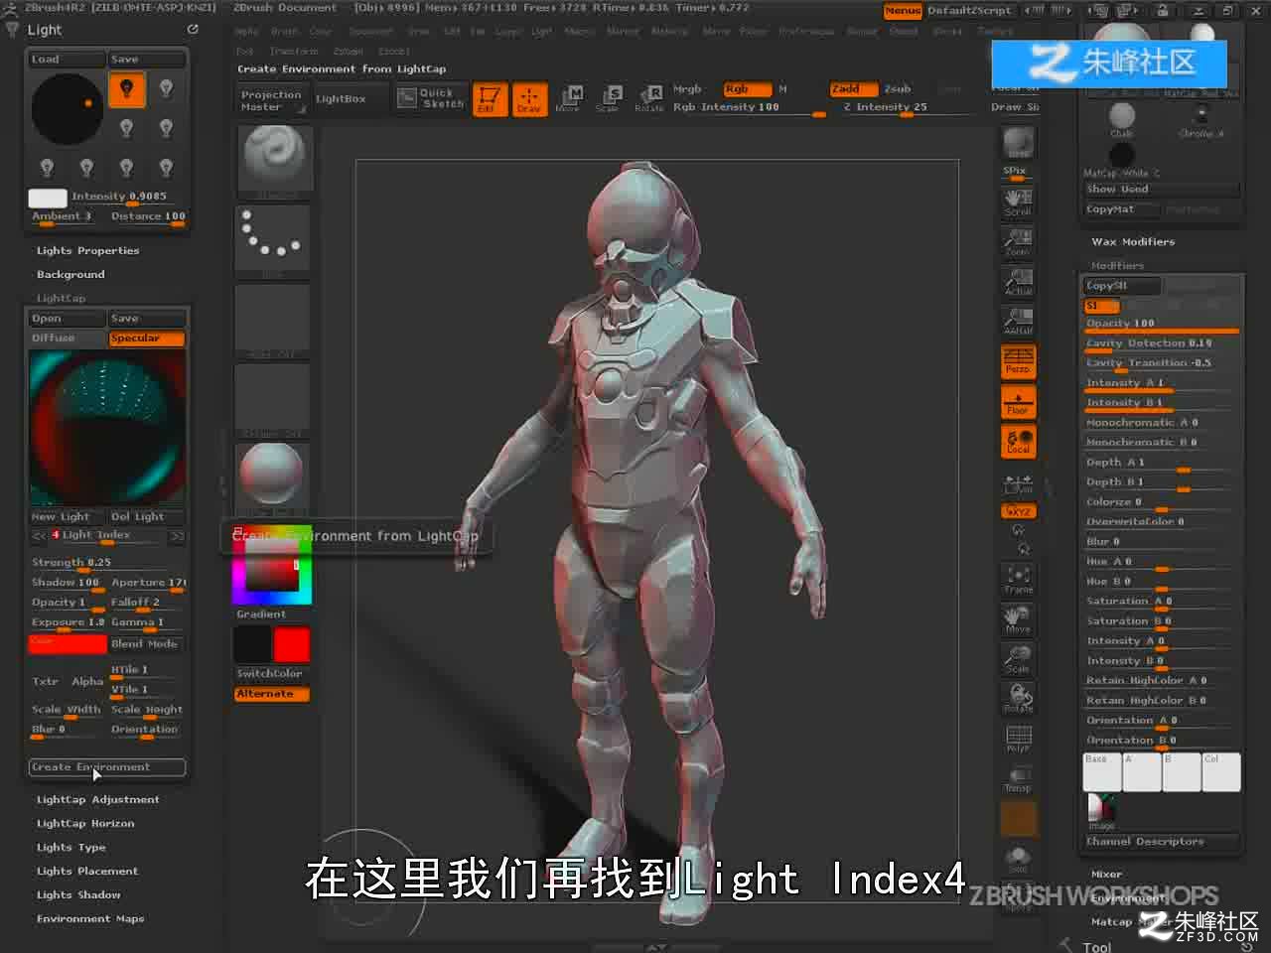Click Create Environment button
Screen dimensions: 1271x953
point(107,767)
